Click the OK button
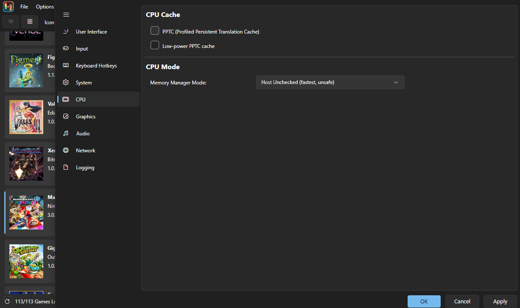This screenshot has height=308, width=520. tap(424, 301)
